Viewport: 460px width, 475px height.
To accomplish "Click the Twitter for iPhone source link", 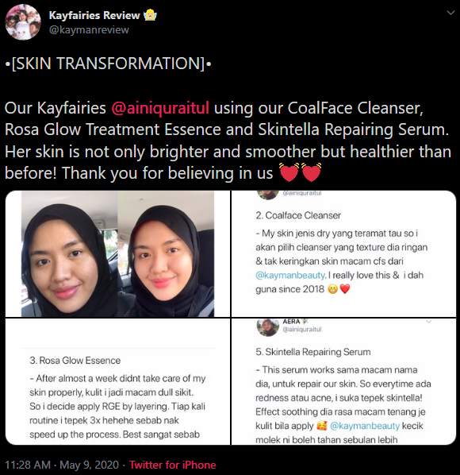I will pos(173,465).
